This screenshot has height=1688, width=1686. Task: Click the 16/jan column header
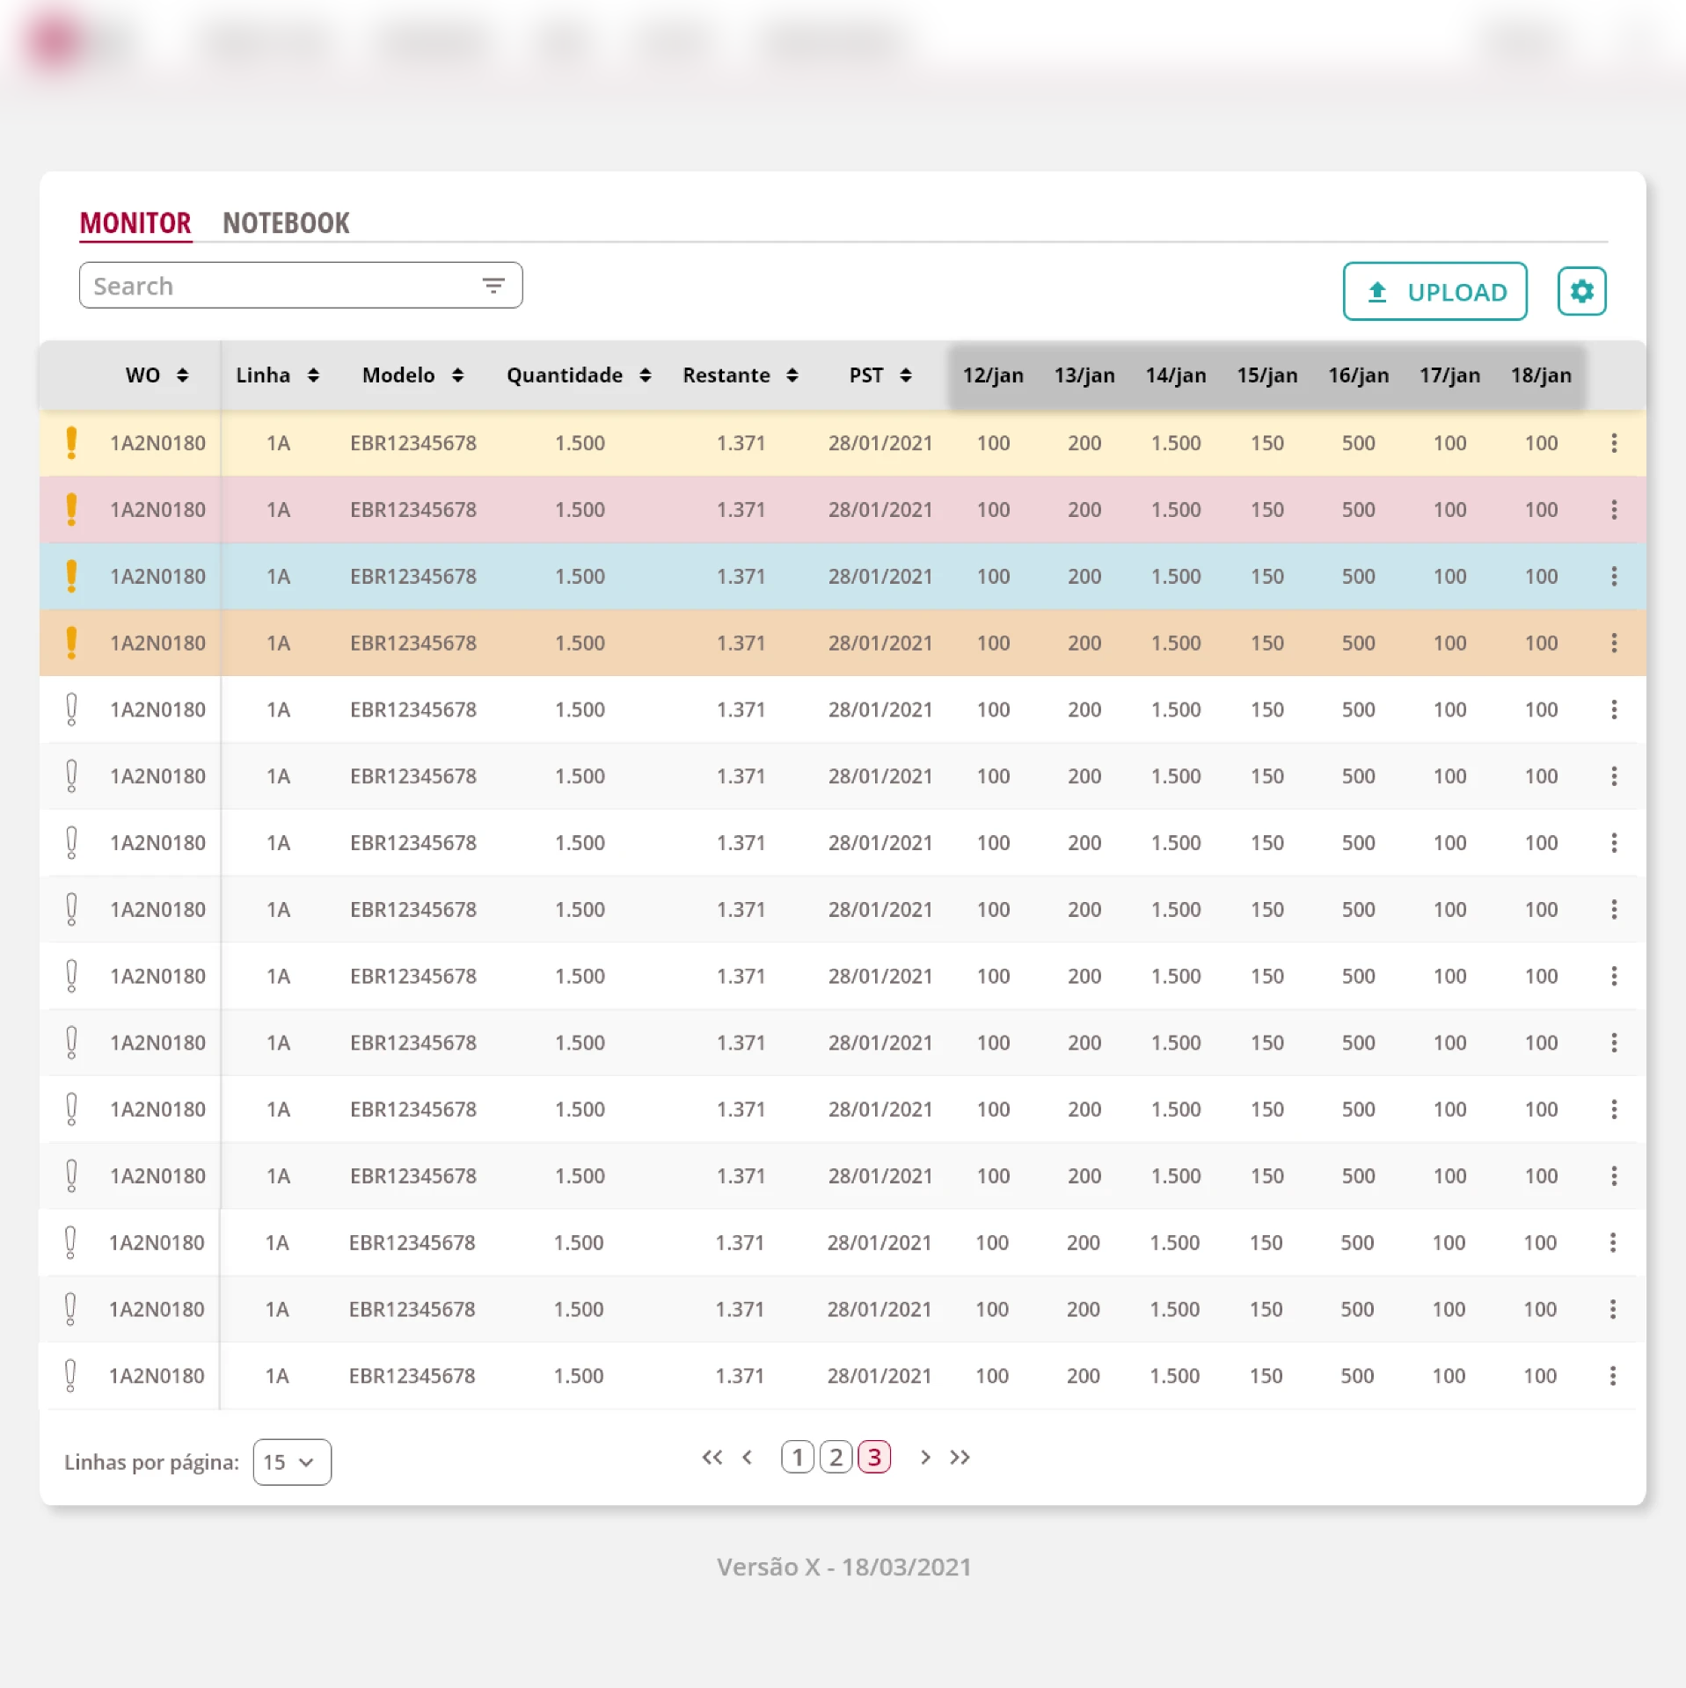pyautogui.click(x=1359, y=375)
